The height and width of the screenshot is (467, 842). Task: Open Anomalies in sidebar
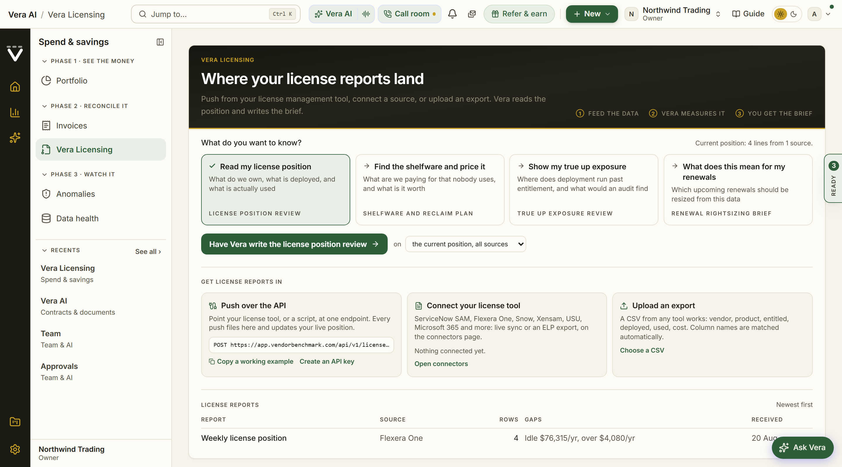point(101,194)
